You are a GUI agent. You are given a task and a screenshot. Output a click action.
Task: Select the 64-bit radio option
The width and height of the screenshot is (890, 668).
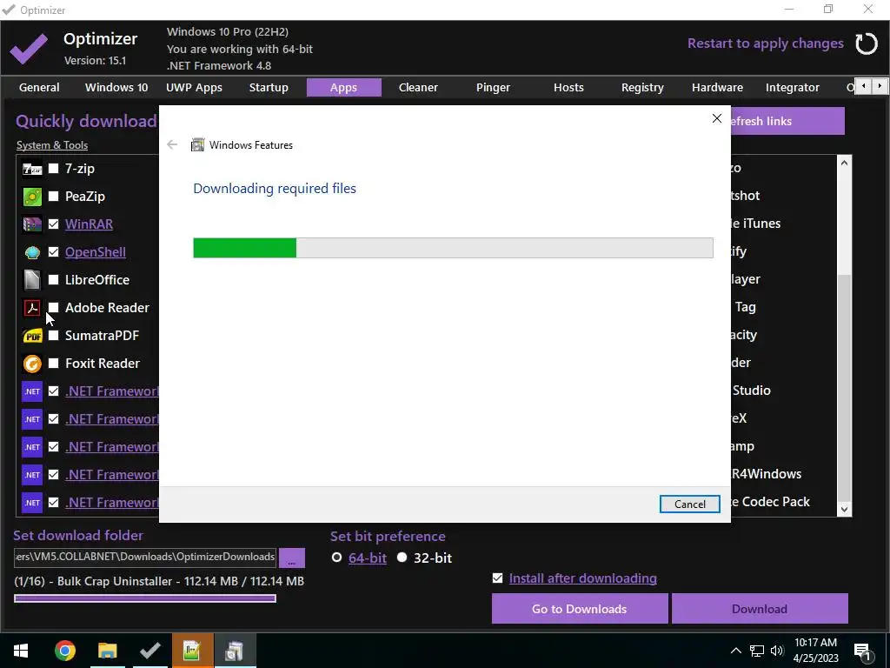point(336,558)
